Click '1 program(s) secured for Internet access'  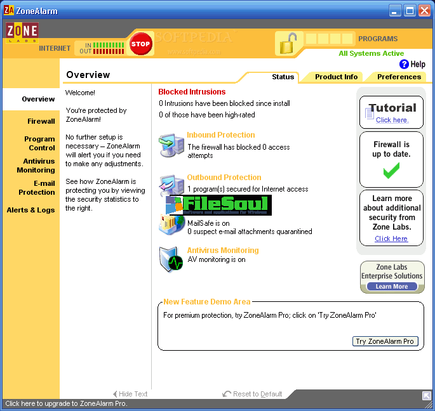pos(248,189)
